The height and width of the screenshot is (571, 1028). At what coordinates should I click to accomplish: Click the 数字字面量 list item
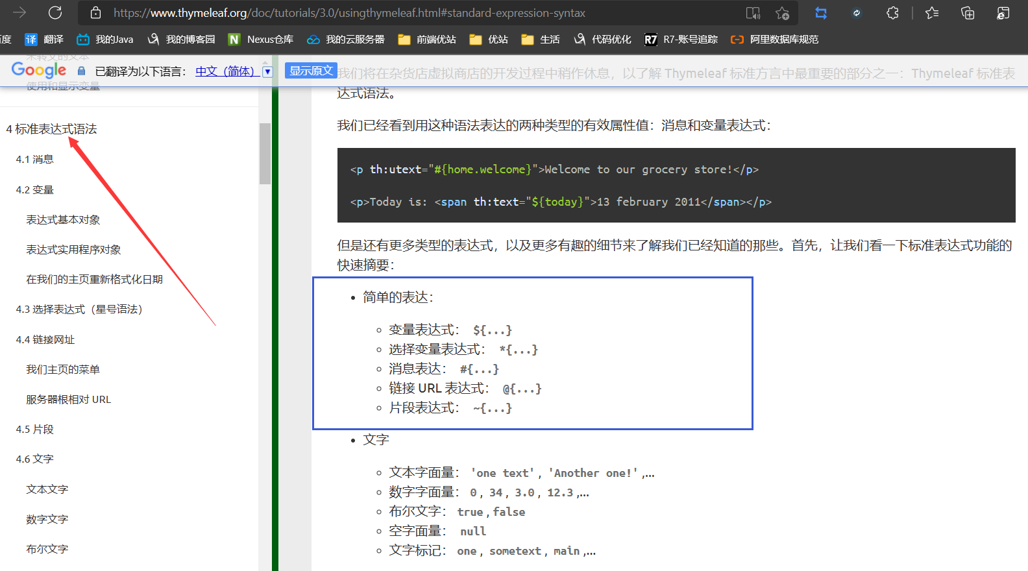[489, 492]
